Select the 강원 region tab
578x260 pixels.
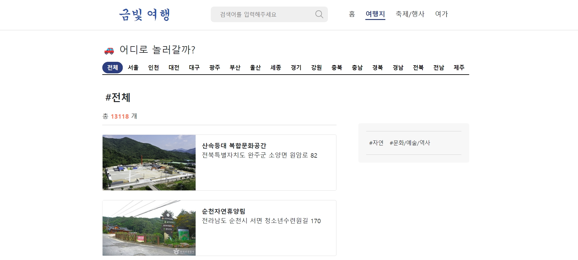pos(316,67)
